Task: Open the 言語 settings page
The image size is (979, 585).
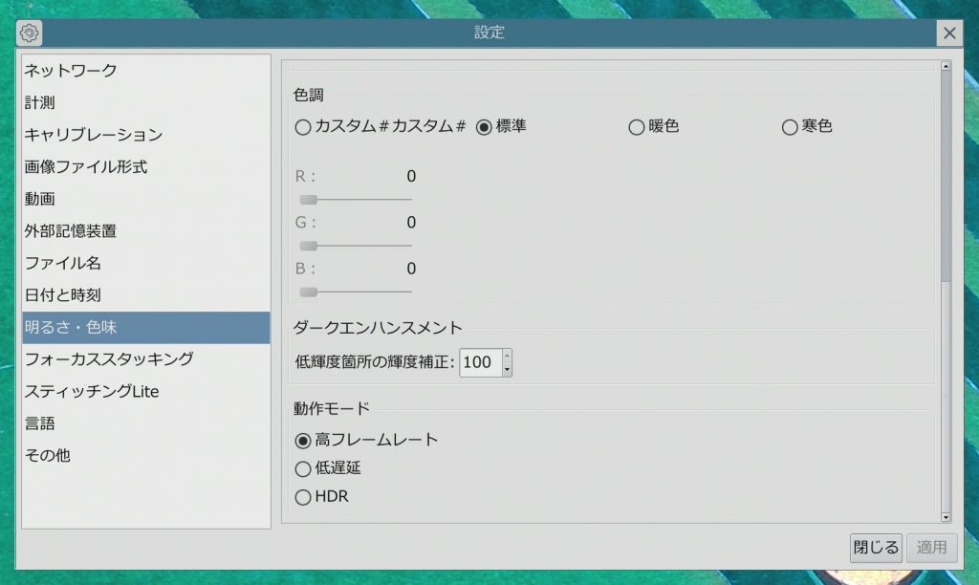Action: [x=40, y=423]
